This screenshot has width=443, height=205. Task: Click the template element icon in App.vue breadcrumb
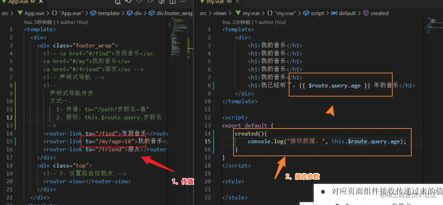93,13
